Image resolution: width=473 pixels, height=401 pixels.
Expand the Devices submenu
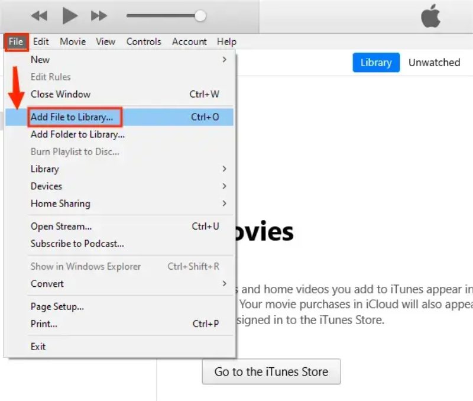119,186
